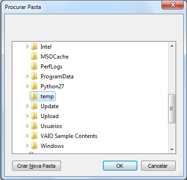This screenshot has height=180, width=187.
Task: Select the Intel folder icon
Action: click(34, 46)
